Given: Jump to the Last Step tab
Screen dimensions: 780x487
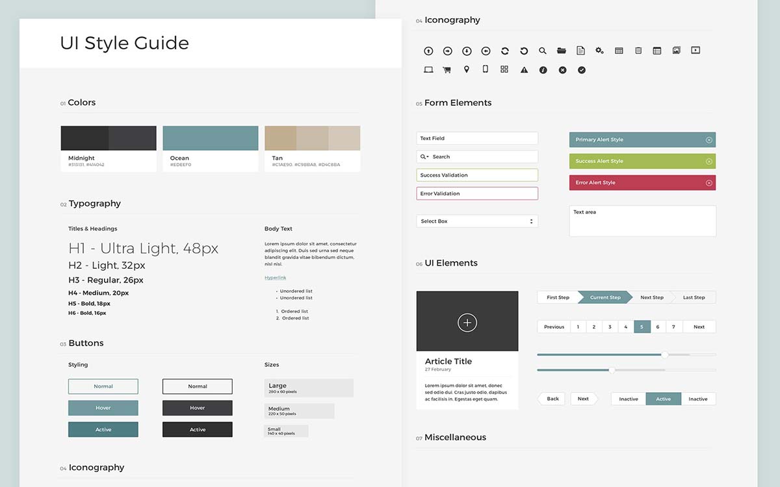Looking at the screenshot, I should tap(694, 297).
